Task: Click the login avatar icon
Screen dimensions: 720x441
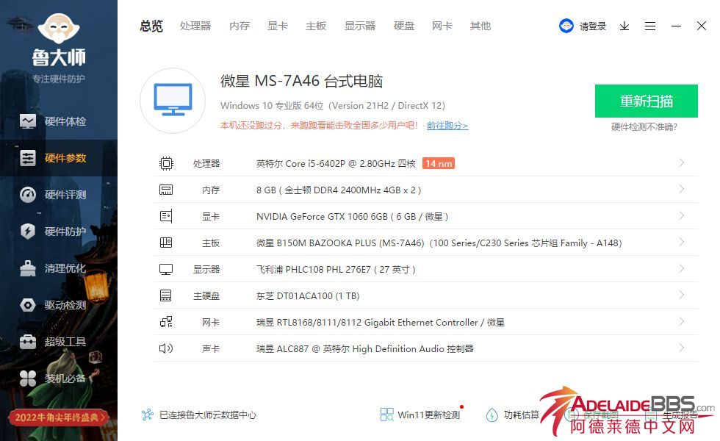Action: click(x=566, y=26)
